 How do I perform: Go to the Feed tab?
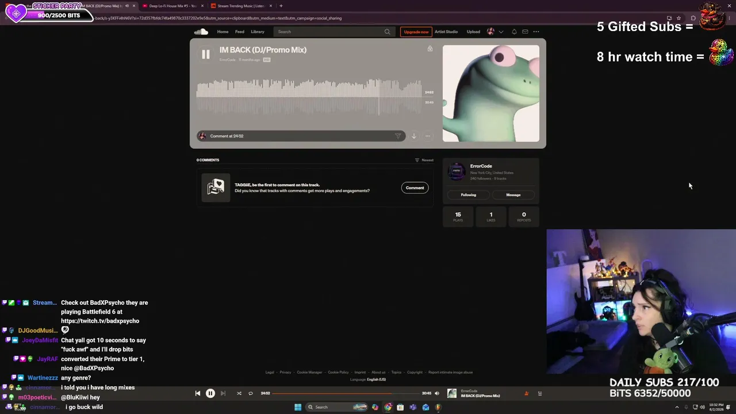click(x=240, y=32)
